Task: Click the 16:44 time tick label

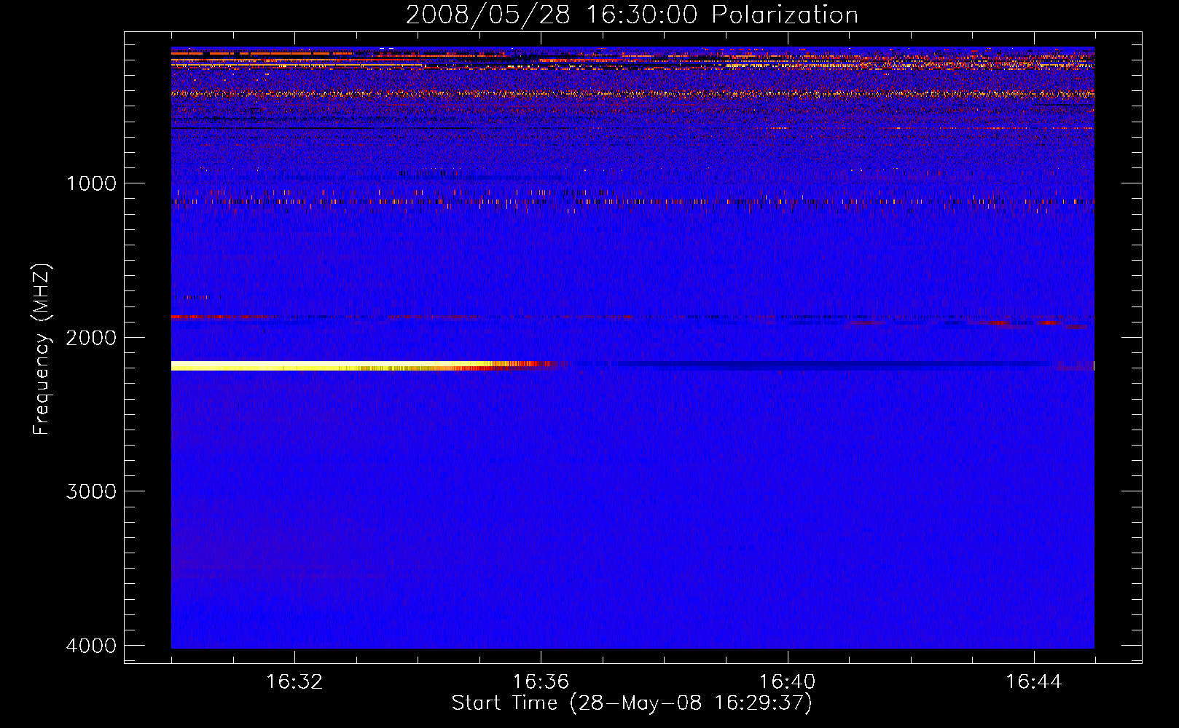Action: pyautogui.click(x=1034, y=682)
